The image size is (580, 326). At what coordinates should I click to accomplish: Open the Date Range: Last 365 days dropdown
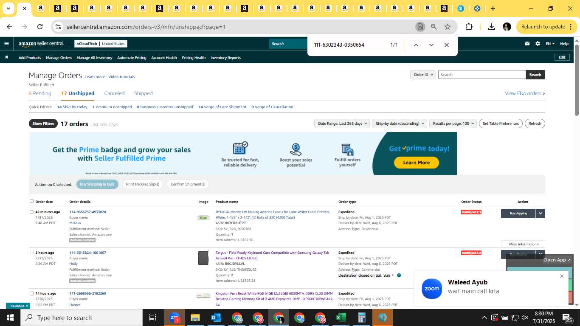click(342, 124)
